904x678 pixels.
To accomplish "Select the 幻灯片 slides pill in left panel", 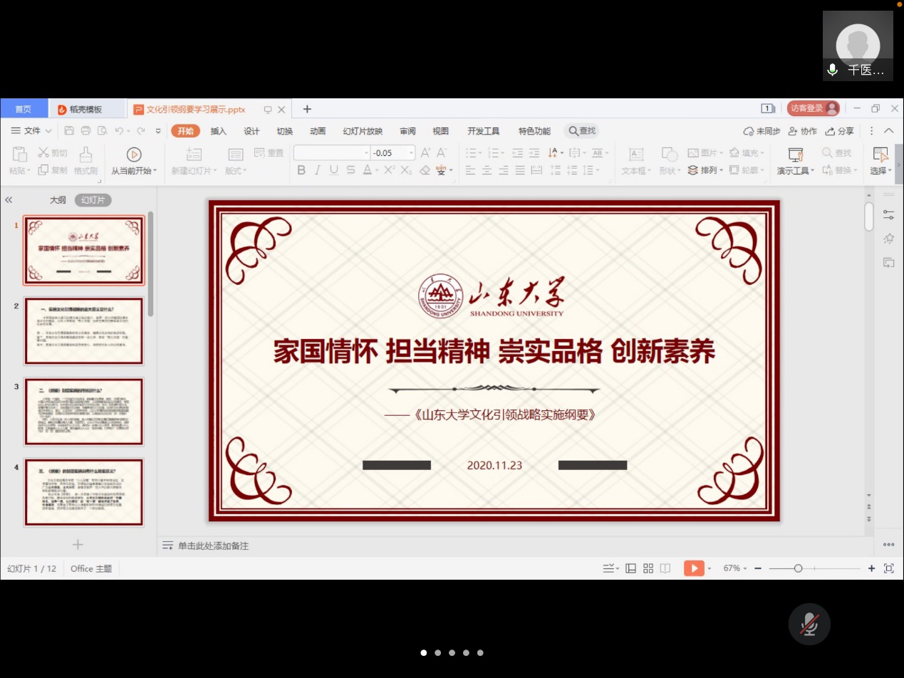I will pyautogui.click(x=93, y=200).
